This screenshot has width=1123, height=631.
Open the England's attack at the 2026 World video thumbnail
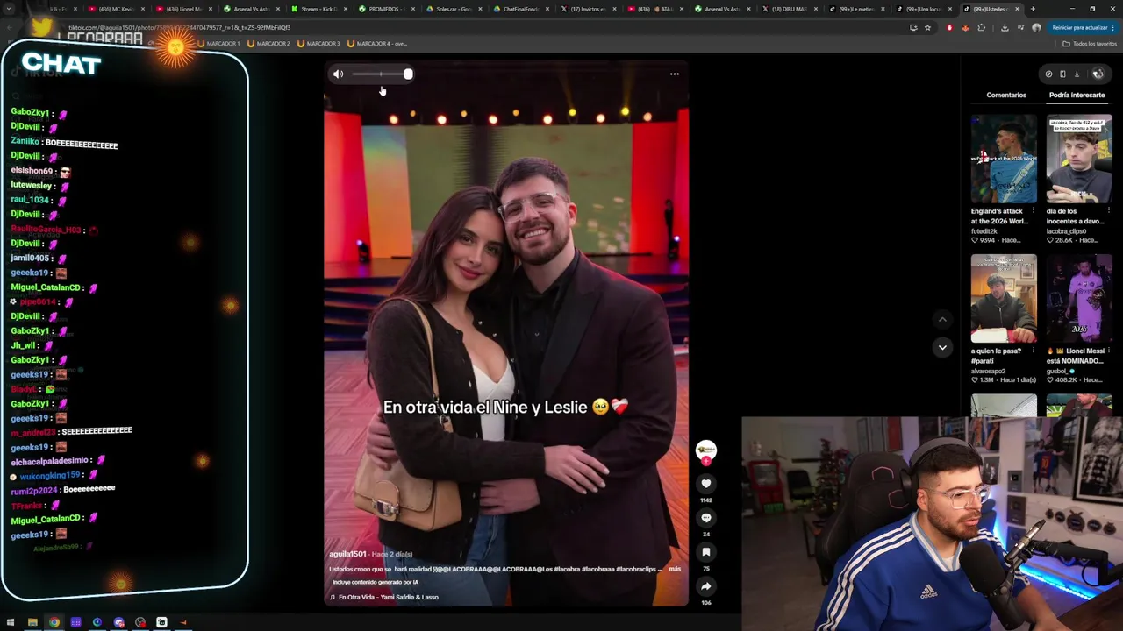[x=1004, y=159]
